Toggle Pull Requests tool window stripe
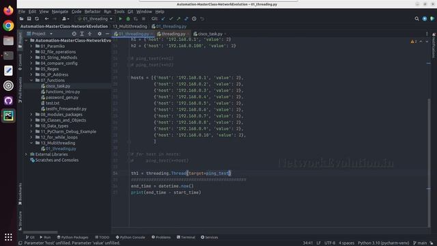 click(20, 90)
